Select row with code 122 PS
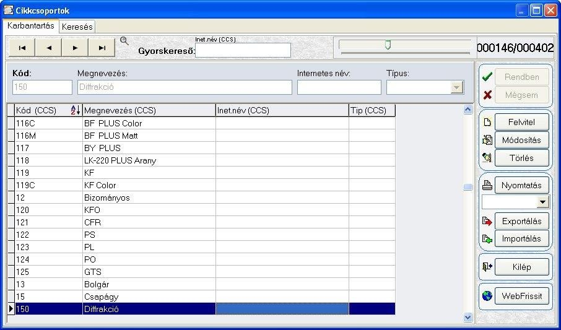 coord(205,235)
